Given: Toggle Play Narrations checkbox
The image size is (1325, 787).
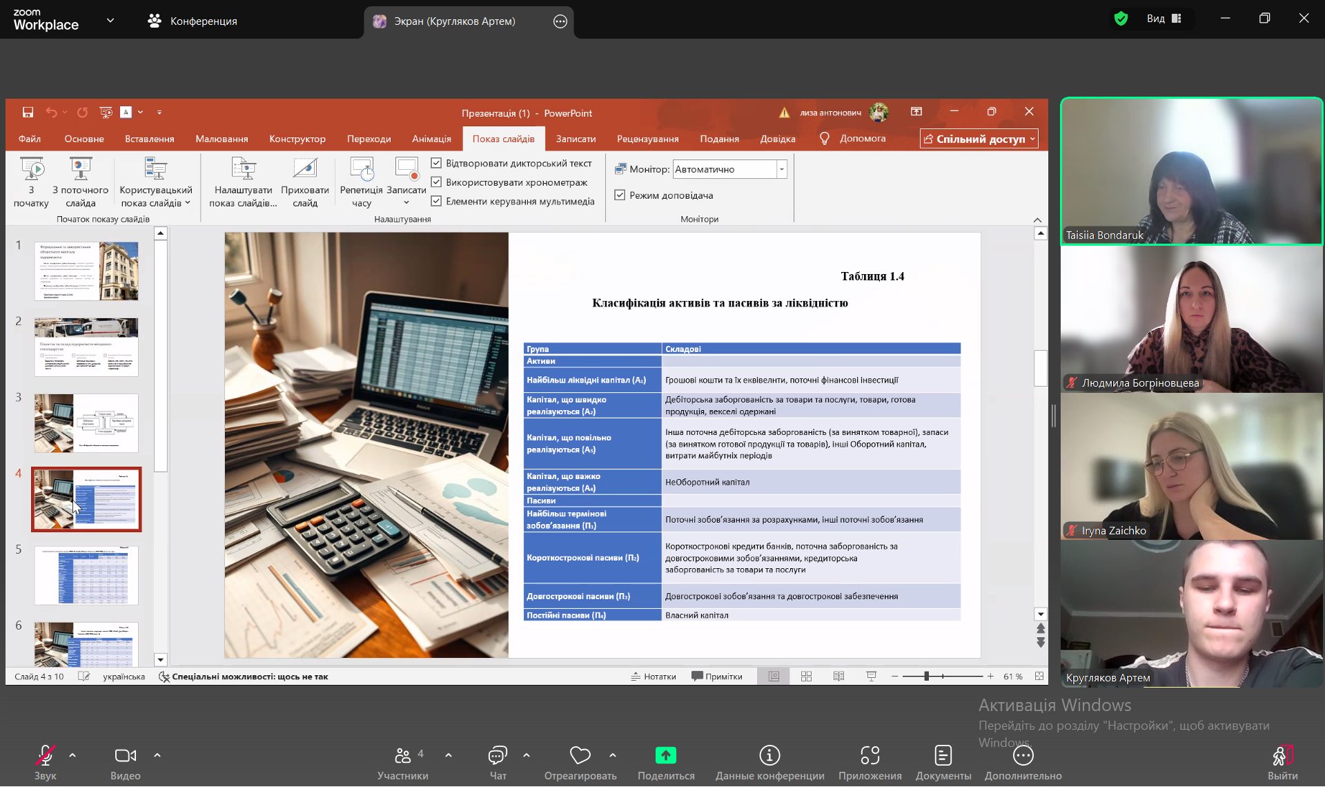Looking at the screenshot, I should [436, 164].
